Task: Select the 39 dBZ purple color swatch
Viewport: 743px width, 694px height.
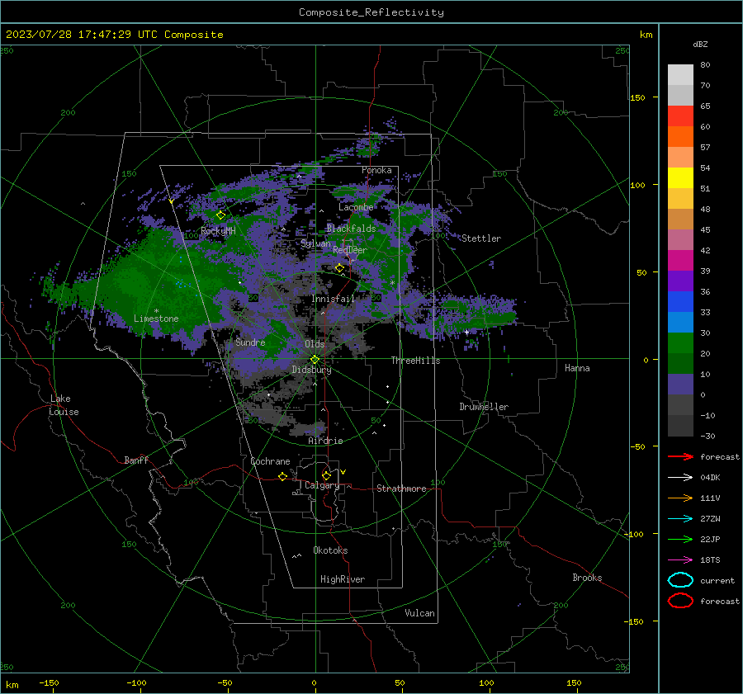Action: coord(680,281)
